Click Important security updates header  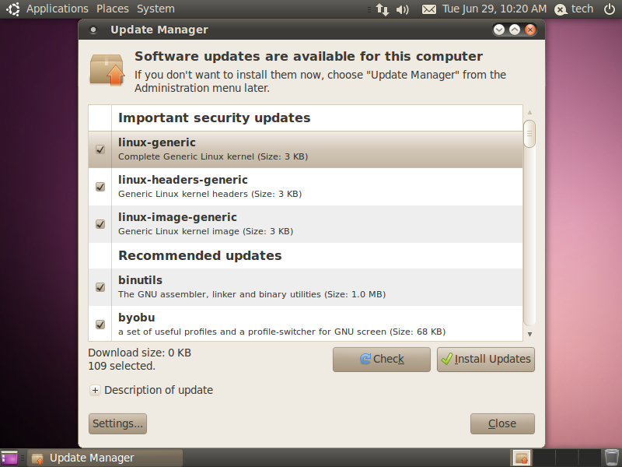coord(215,118)
